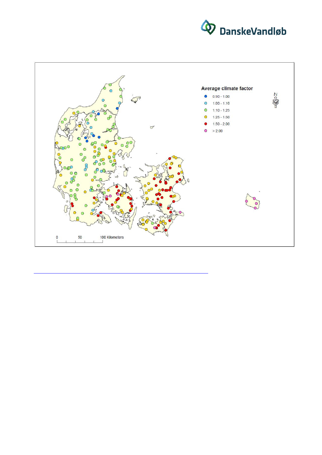Click the 50 mark on scale bar
The height and width of the screenshot is (455, 322).
pos(80,237)
